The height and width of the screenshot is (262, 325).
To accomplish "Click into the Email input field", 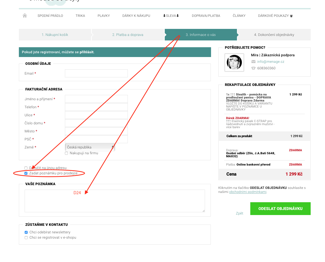I will click(x=96, y=73).
